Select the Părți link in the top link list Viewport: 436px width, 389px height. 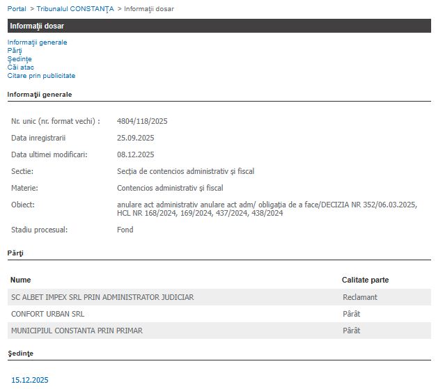click(15, 51)
